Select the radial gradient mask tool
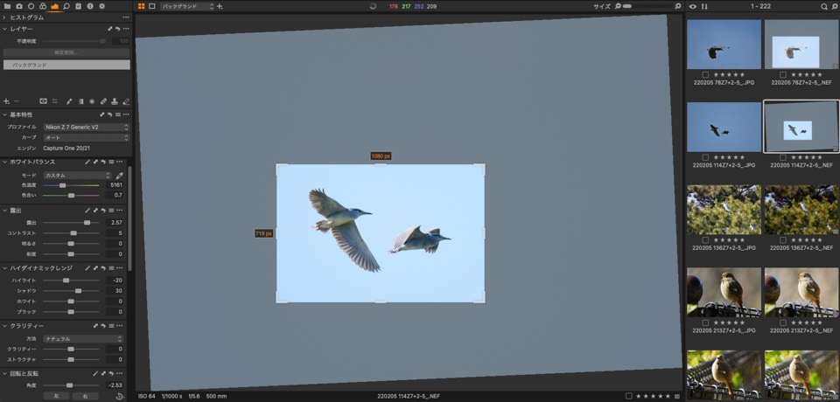 (x=92, y=100)
